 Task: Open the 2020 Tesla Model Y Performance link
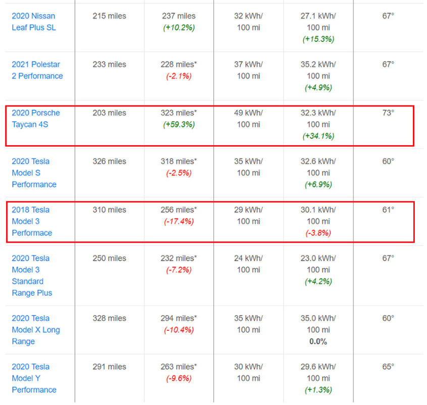(34, 378)
